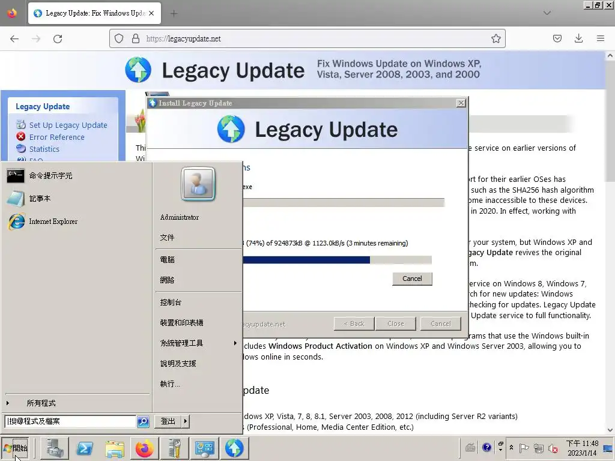Click the upper Cancel button beside download progress
Viewport: 615px width, 461px height.
412,279
